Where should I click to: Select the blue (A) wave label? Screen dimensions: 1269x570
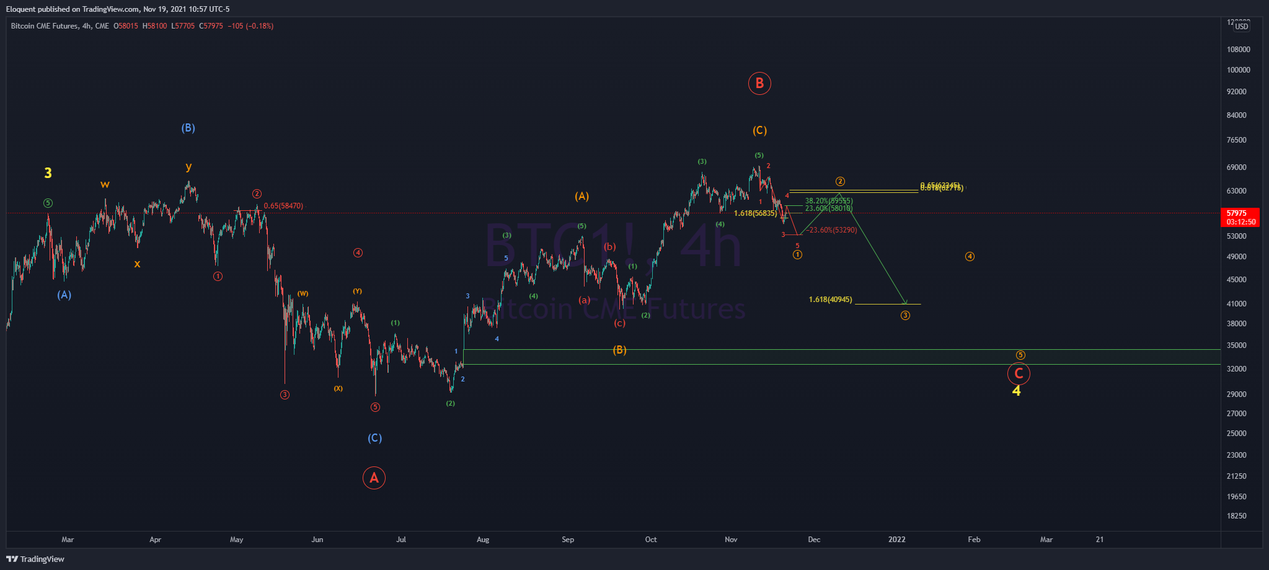pyautogui.click(x=64, y=295)
